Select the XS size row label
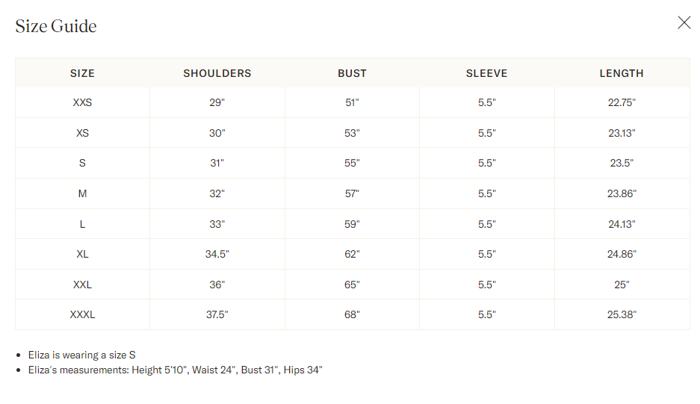This screenshot has height=404, width=700. click(x=83, y=133)
